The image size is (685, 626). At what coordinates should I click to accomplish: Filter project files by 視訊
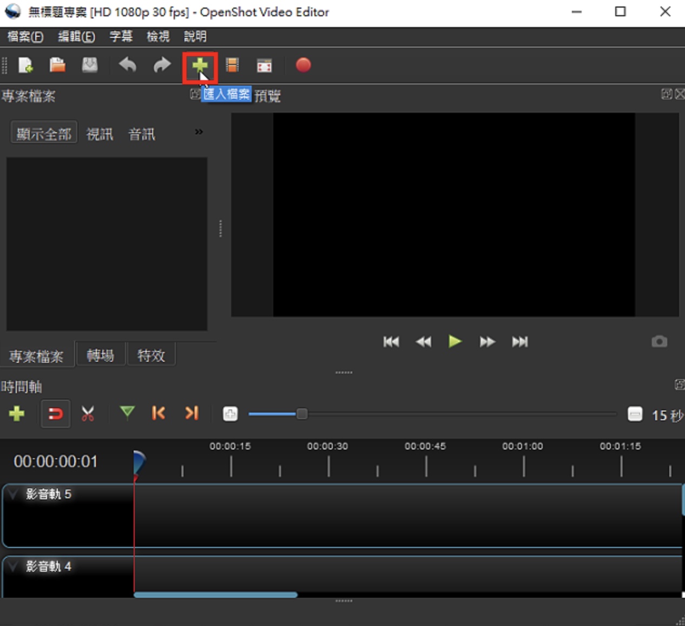(x=100, y=134)
